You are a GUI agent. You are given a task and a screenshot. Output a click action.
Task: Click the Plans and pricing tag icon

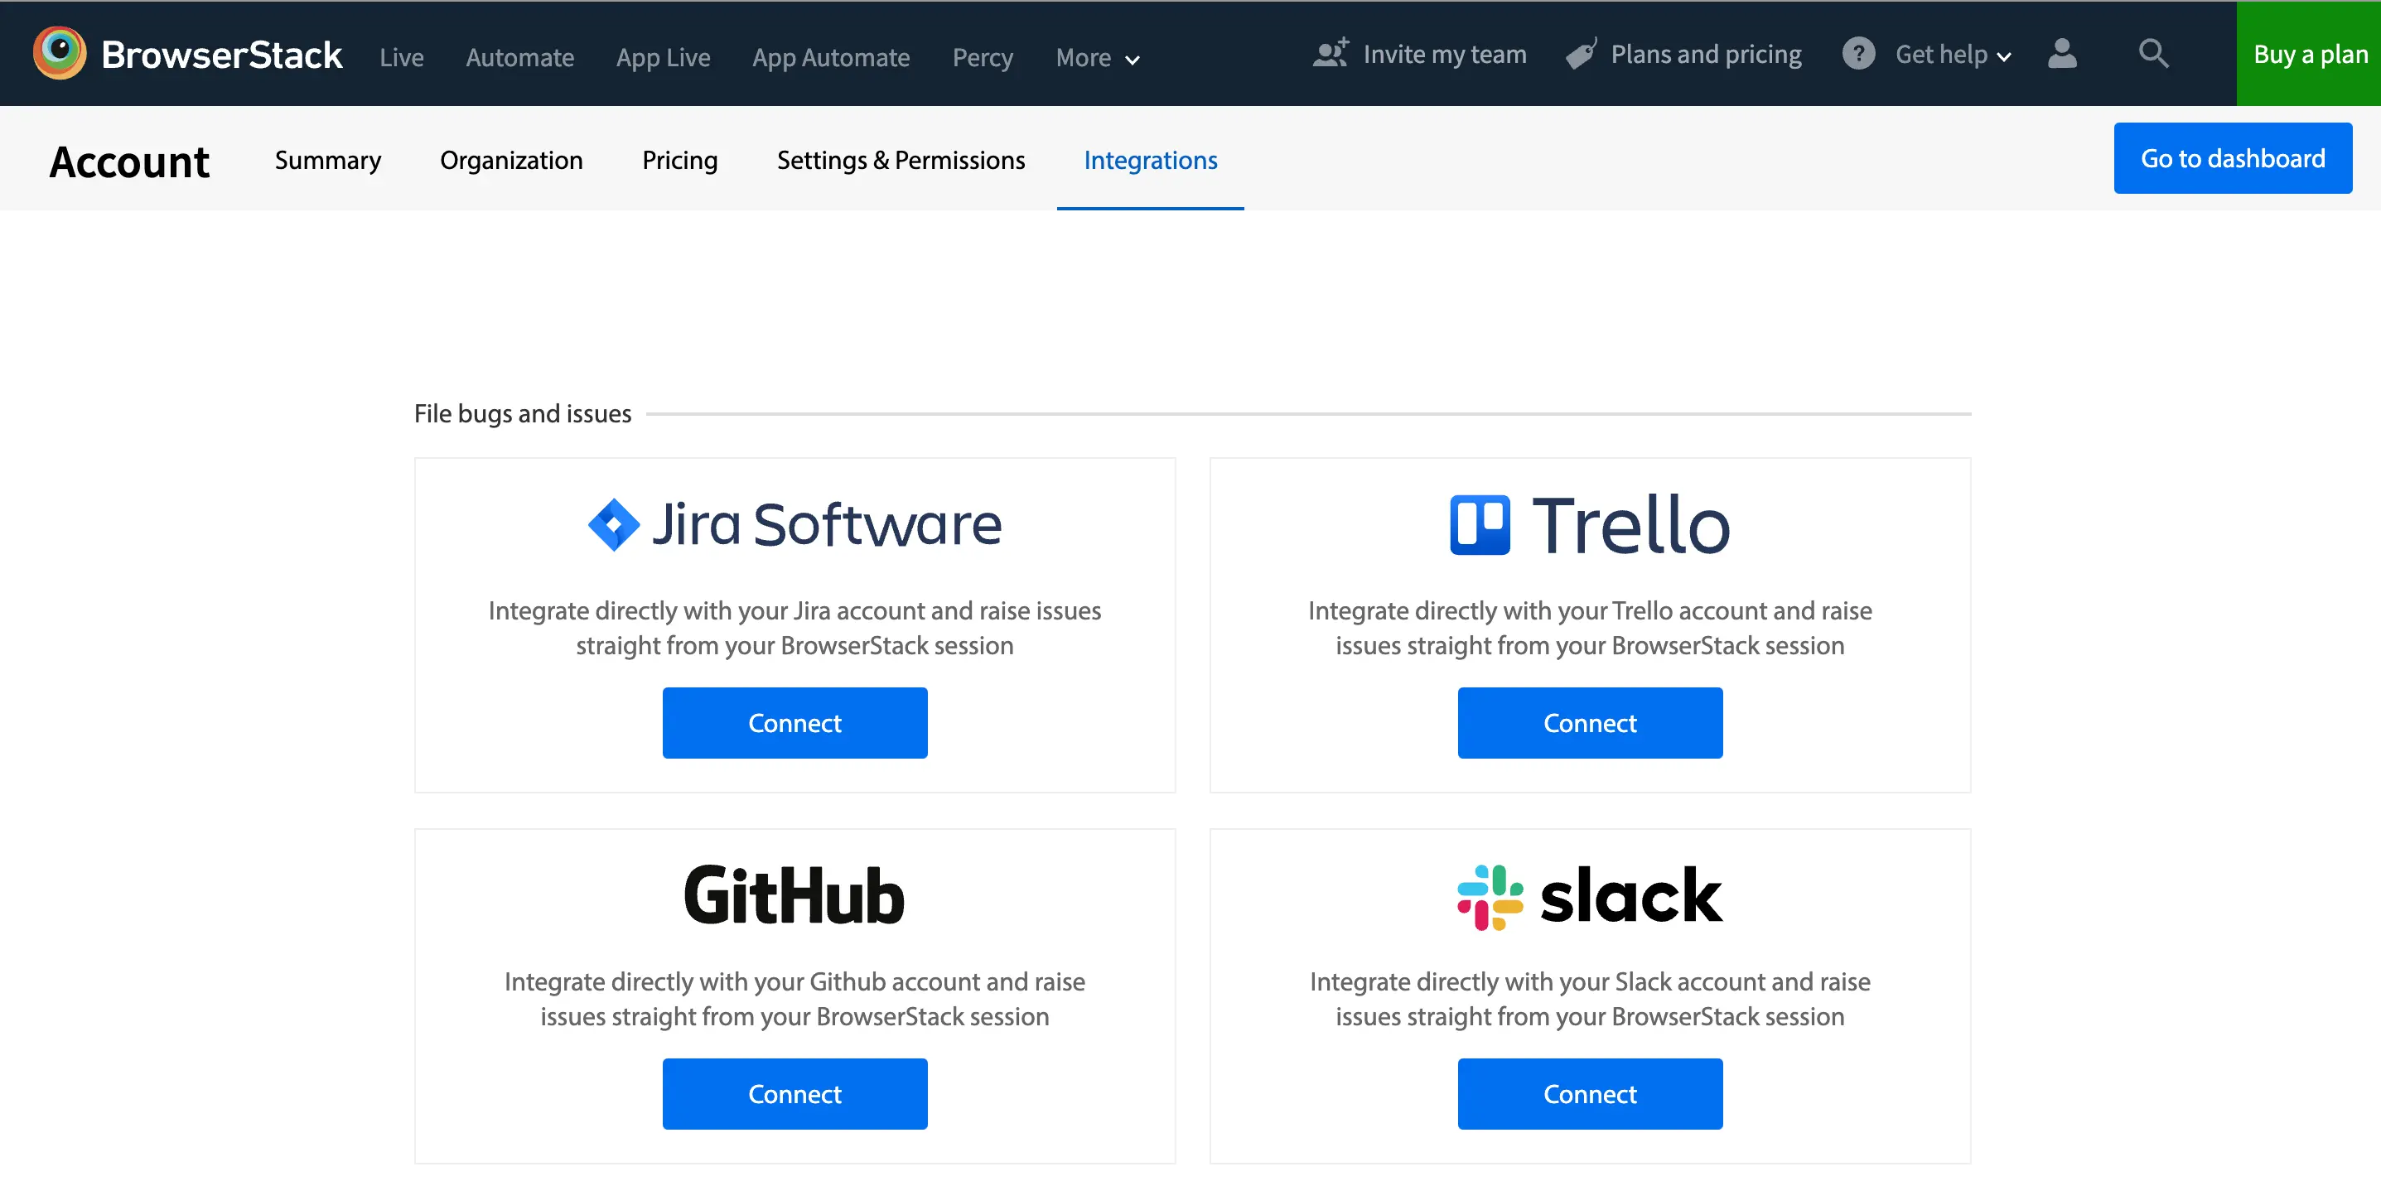(x=1582, y=54)
